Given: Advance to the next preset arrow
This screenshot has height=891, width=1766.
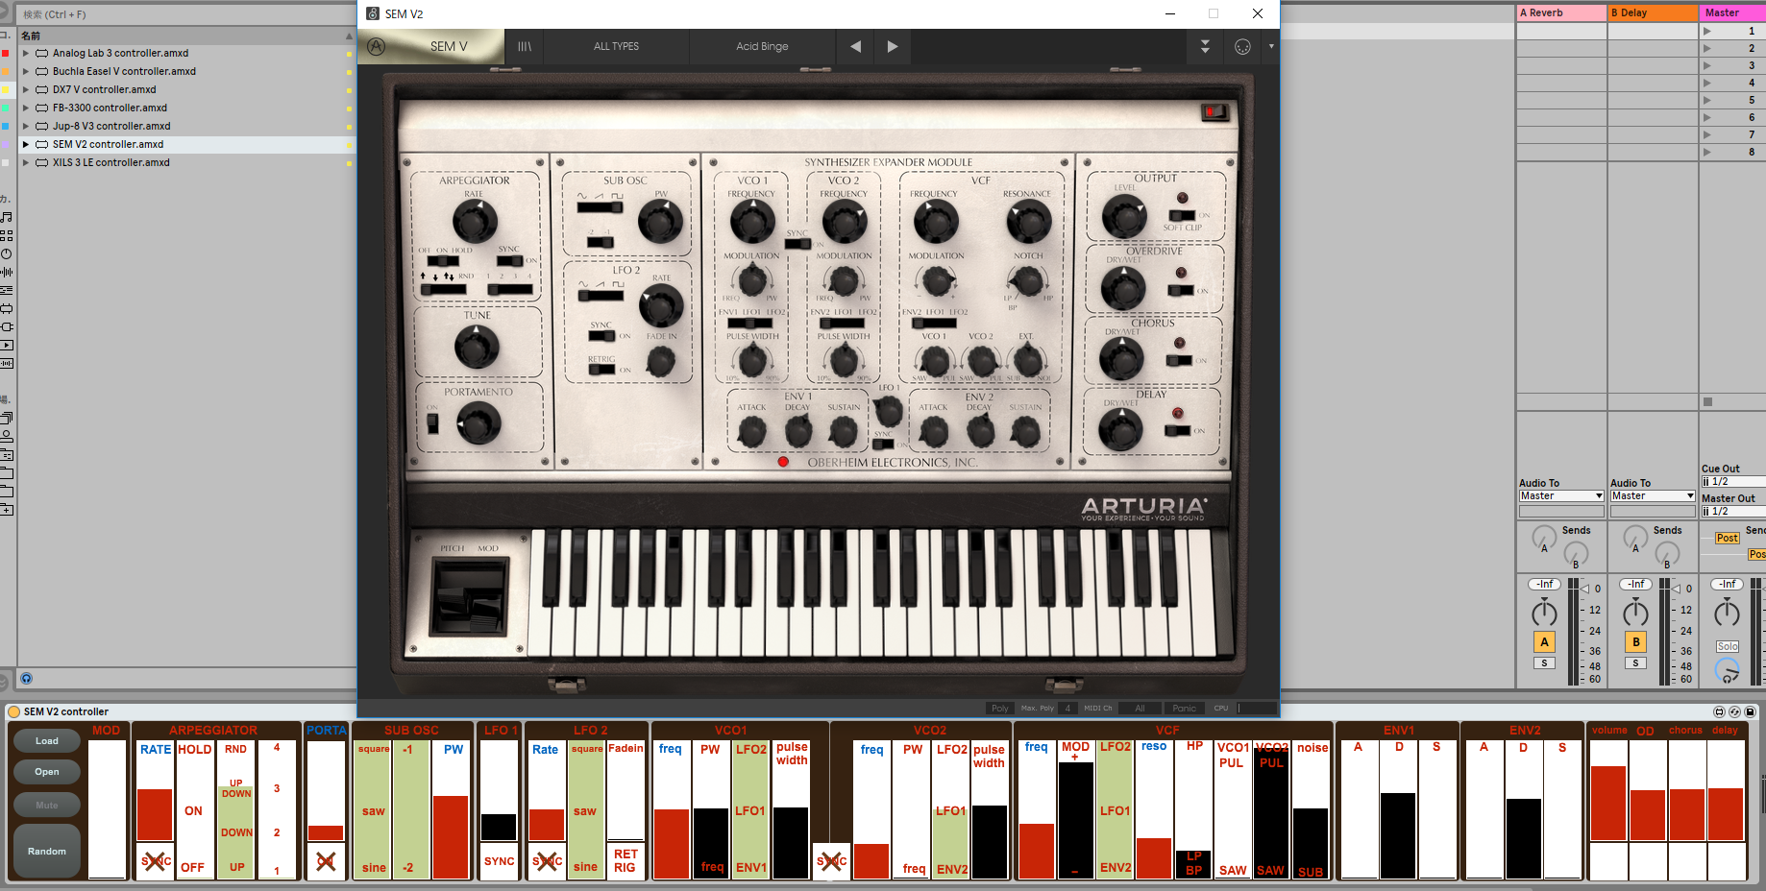Looking at the screenshot, I should click(893, 46).
